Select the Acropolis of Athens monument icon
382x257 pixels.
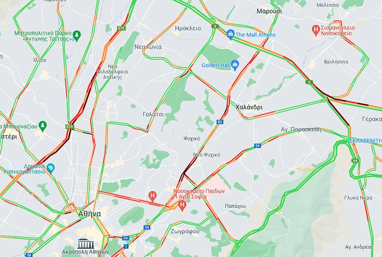[86, 243]
